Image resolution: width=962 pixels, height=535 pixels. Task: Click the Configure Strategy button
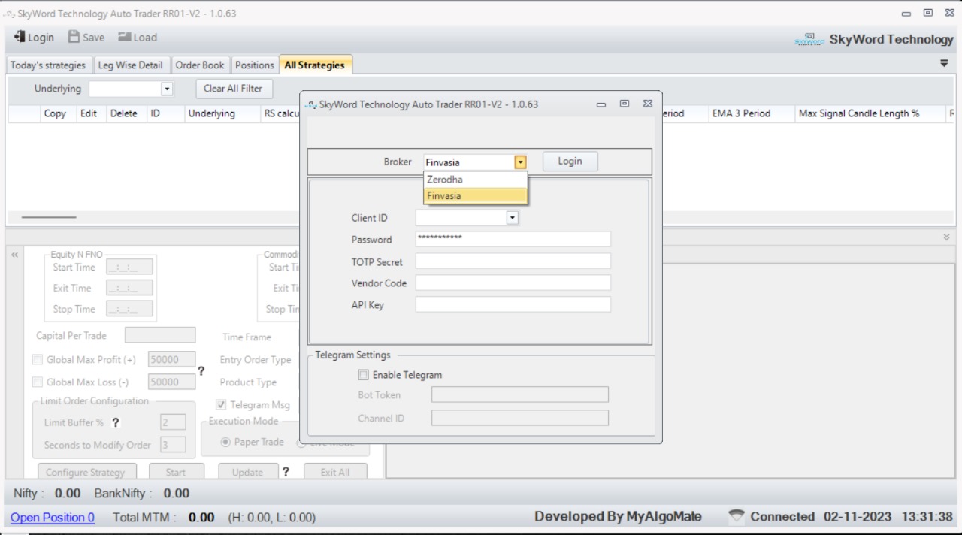(x=87, y=472)
